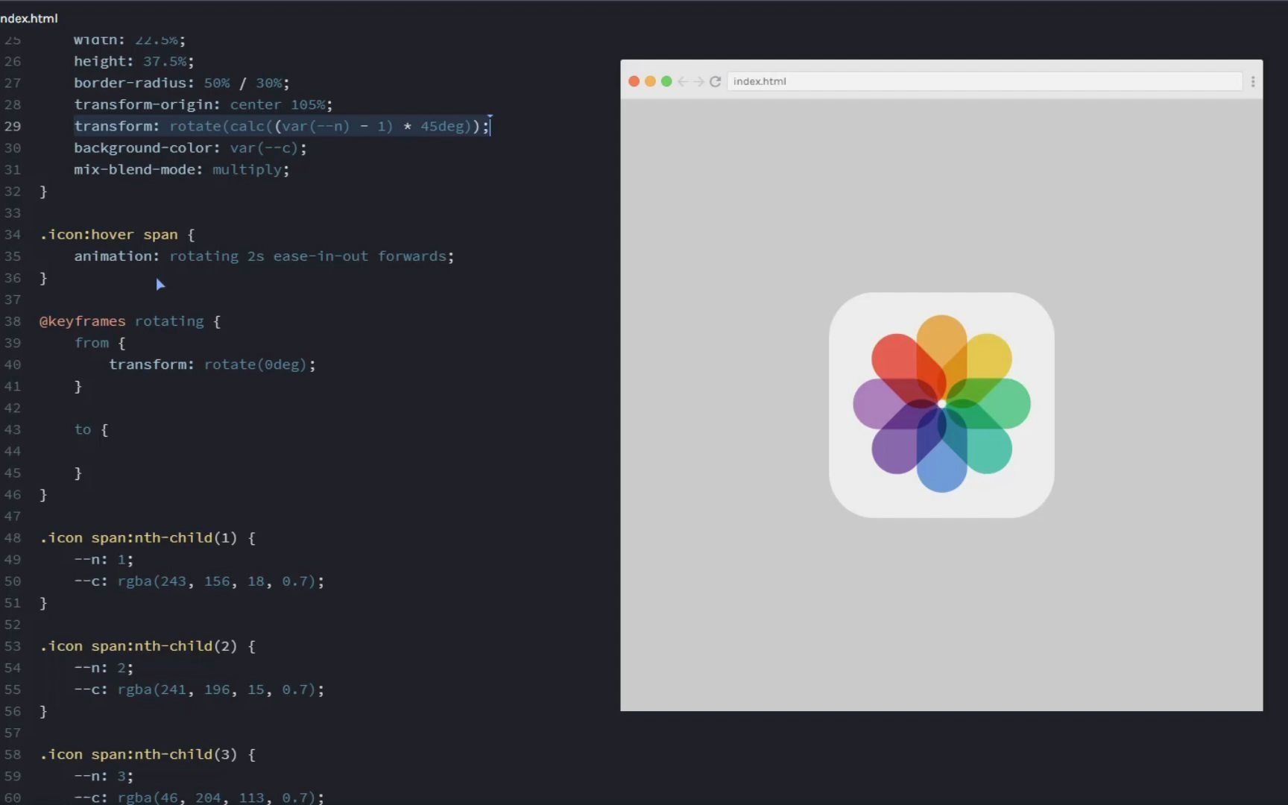Click the yellow minimize dot of preview browser
1288x805 pixels.
pos(650,81)
